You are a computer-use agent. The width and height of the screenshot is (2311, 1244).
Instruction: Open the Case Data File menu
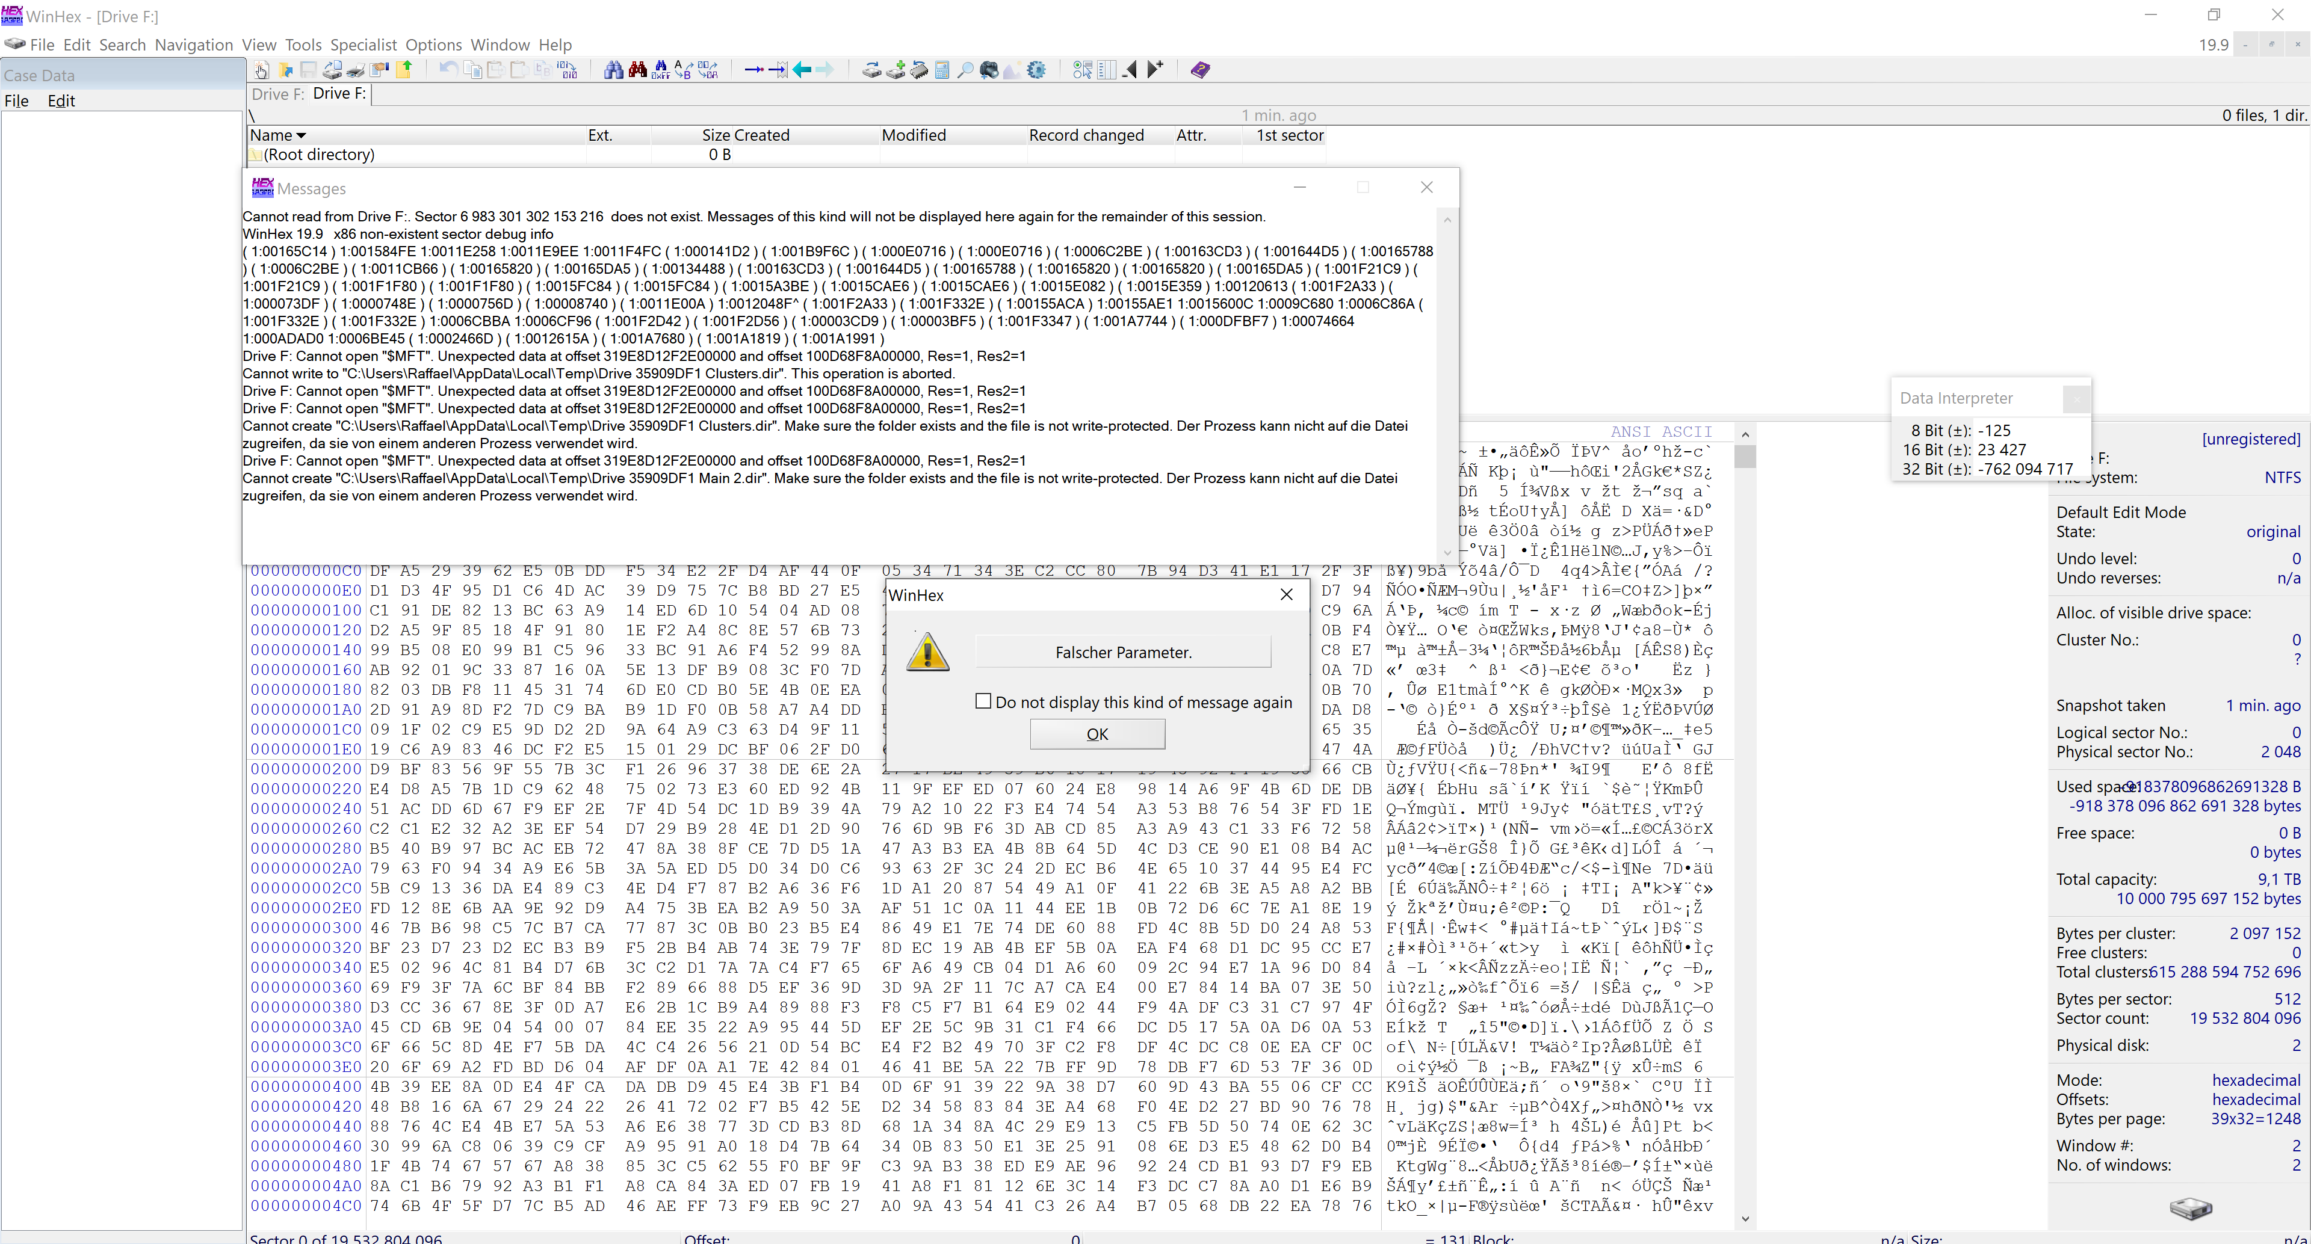(16, 100)
